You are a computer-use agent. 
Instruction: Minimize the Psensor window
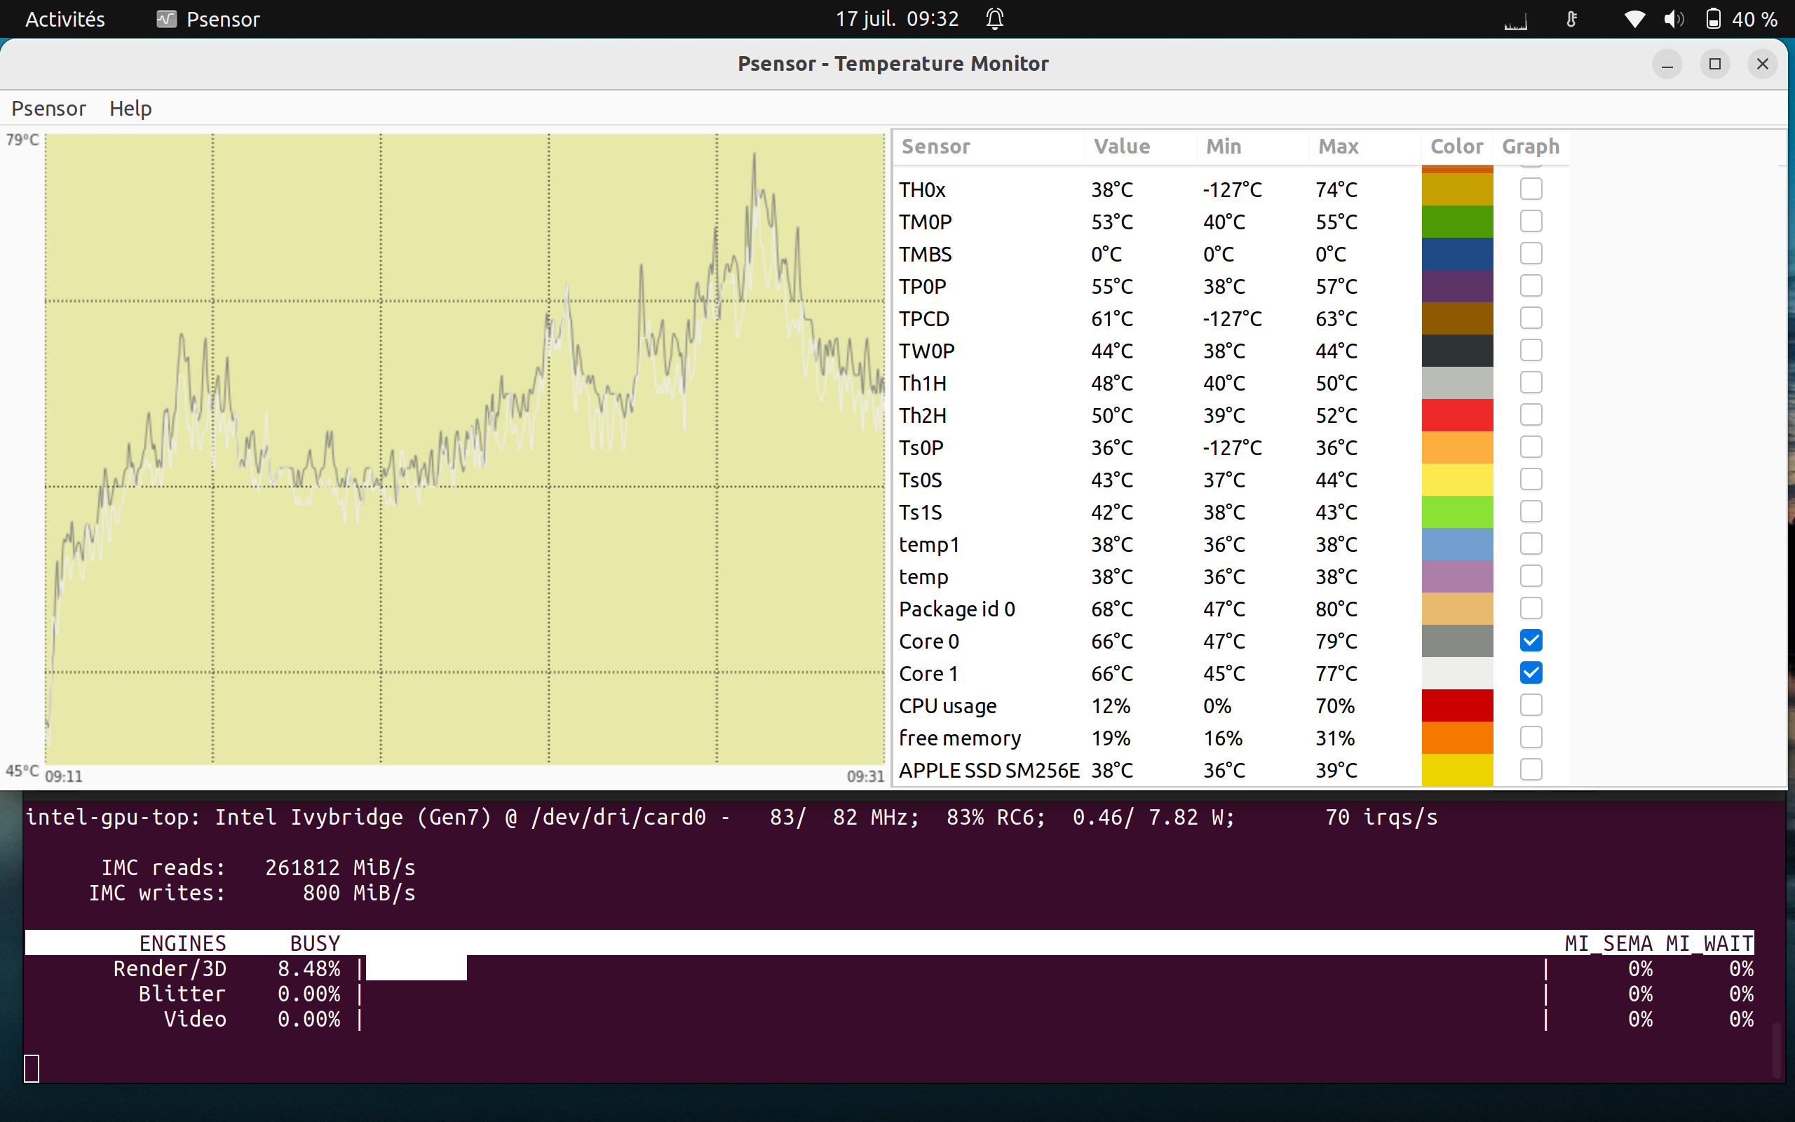(x=1667, y=64)
